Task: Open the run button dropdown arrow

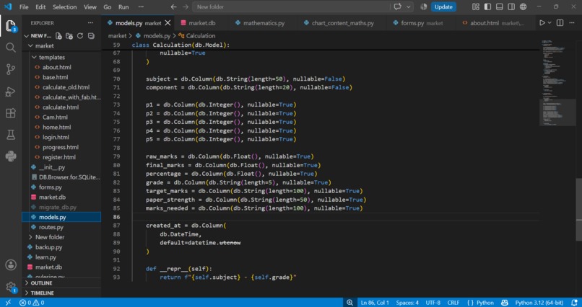Action: (550, 23)
